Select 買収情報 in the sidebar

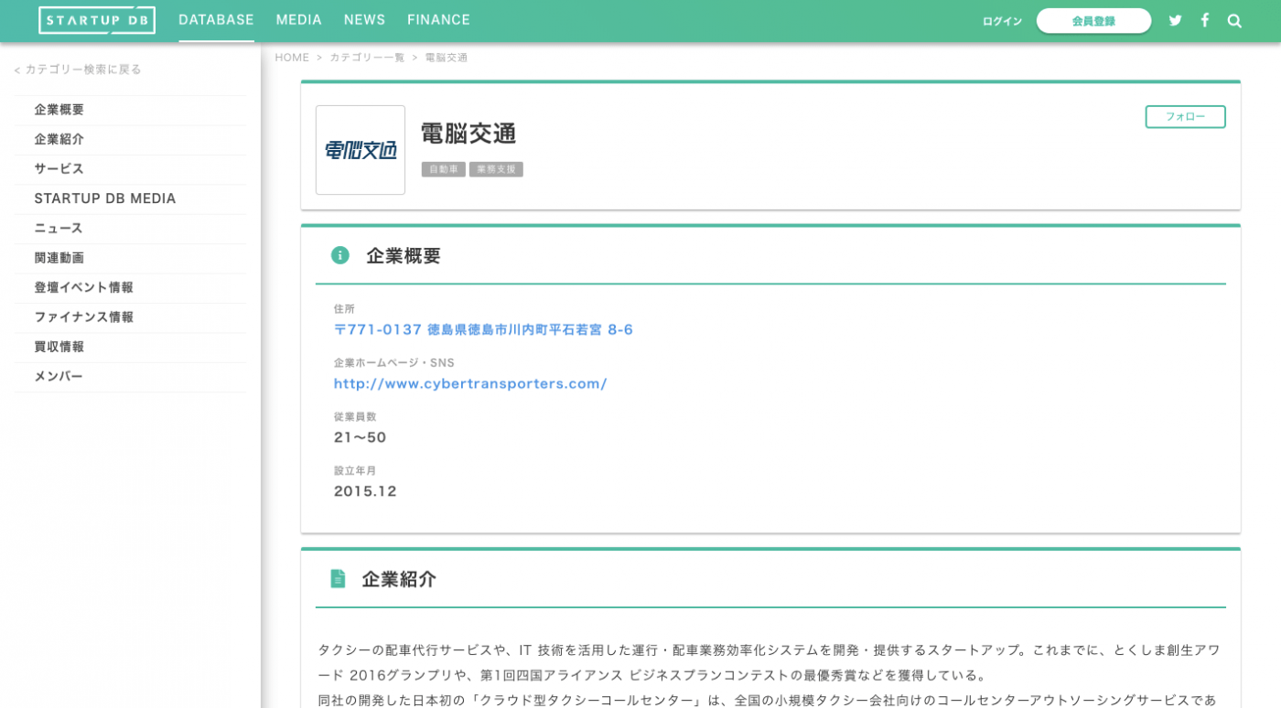coord(130,347)
